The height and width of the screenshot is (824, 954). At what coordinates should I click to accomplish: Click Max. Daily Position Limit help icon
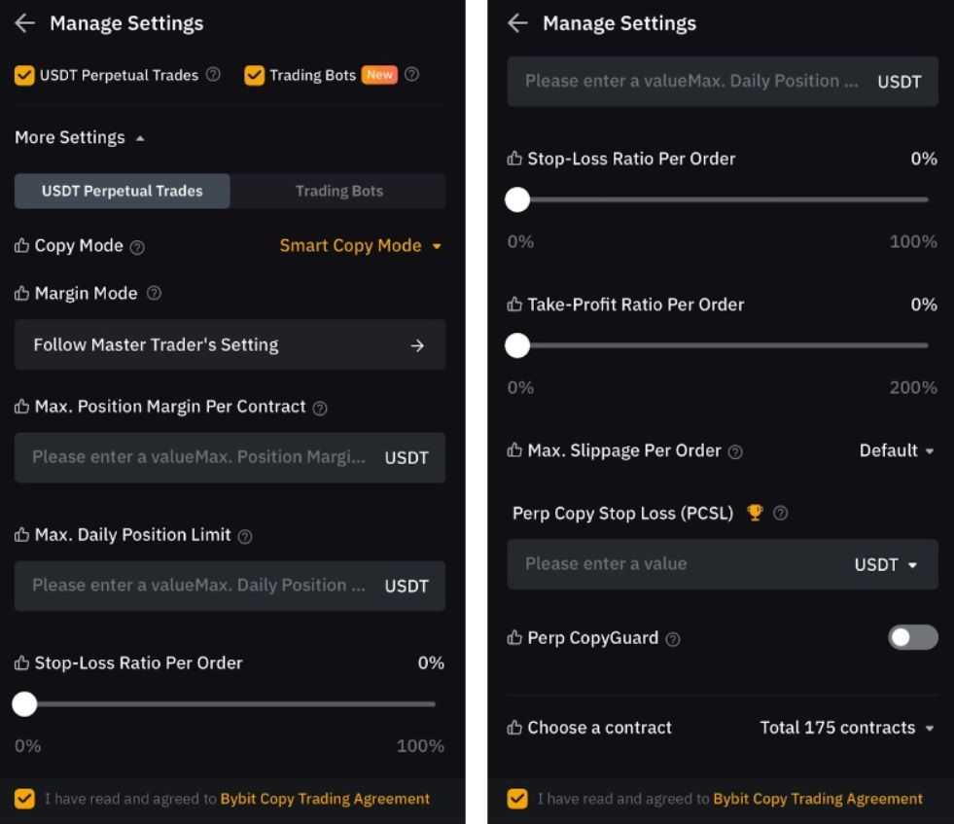point(245,536)
